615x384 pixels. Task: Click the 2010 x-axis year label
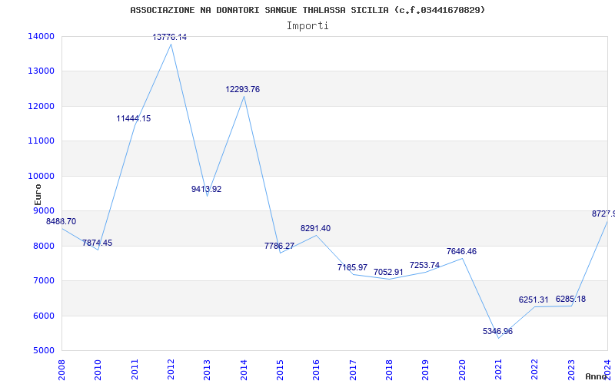(98, 369)
